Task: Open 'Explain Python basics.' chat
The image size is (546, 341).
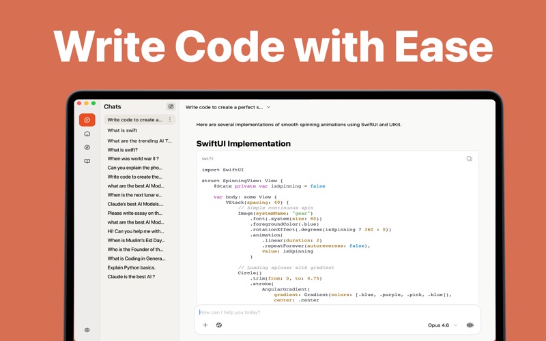Action: (x=132, y=267)
